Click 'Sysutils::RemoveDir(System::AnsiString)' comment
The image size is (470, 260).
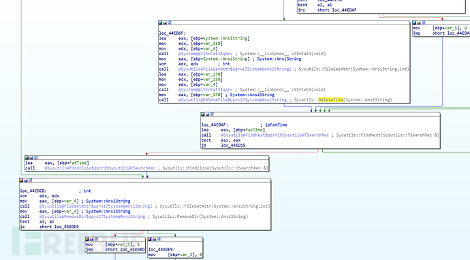pos(200,216)
